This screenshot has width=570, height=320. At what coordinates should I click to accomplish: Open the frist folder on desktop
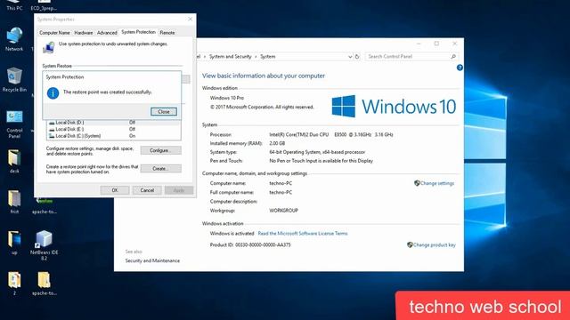14,202
